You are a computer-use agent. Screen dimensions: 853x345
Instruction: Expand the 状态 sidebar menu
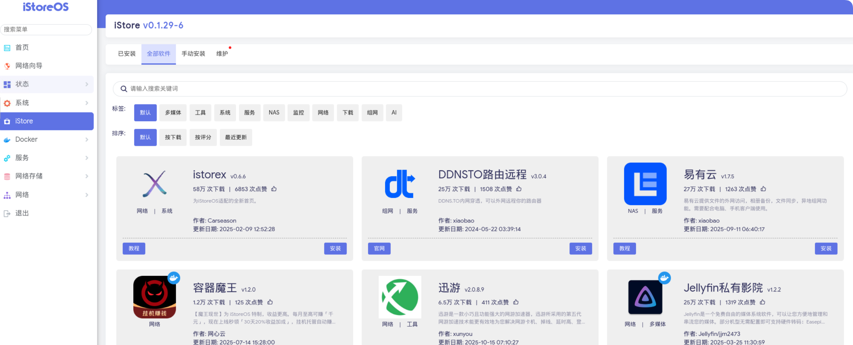pyautogui.click(x=22, y=84)
